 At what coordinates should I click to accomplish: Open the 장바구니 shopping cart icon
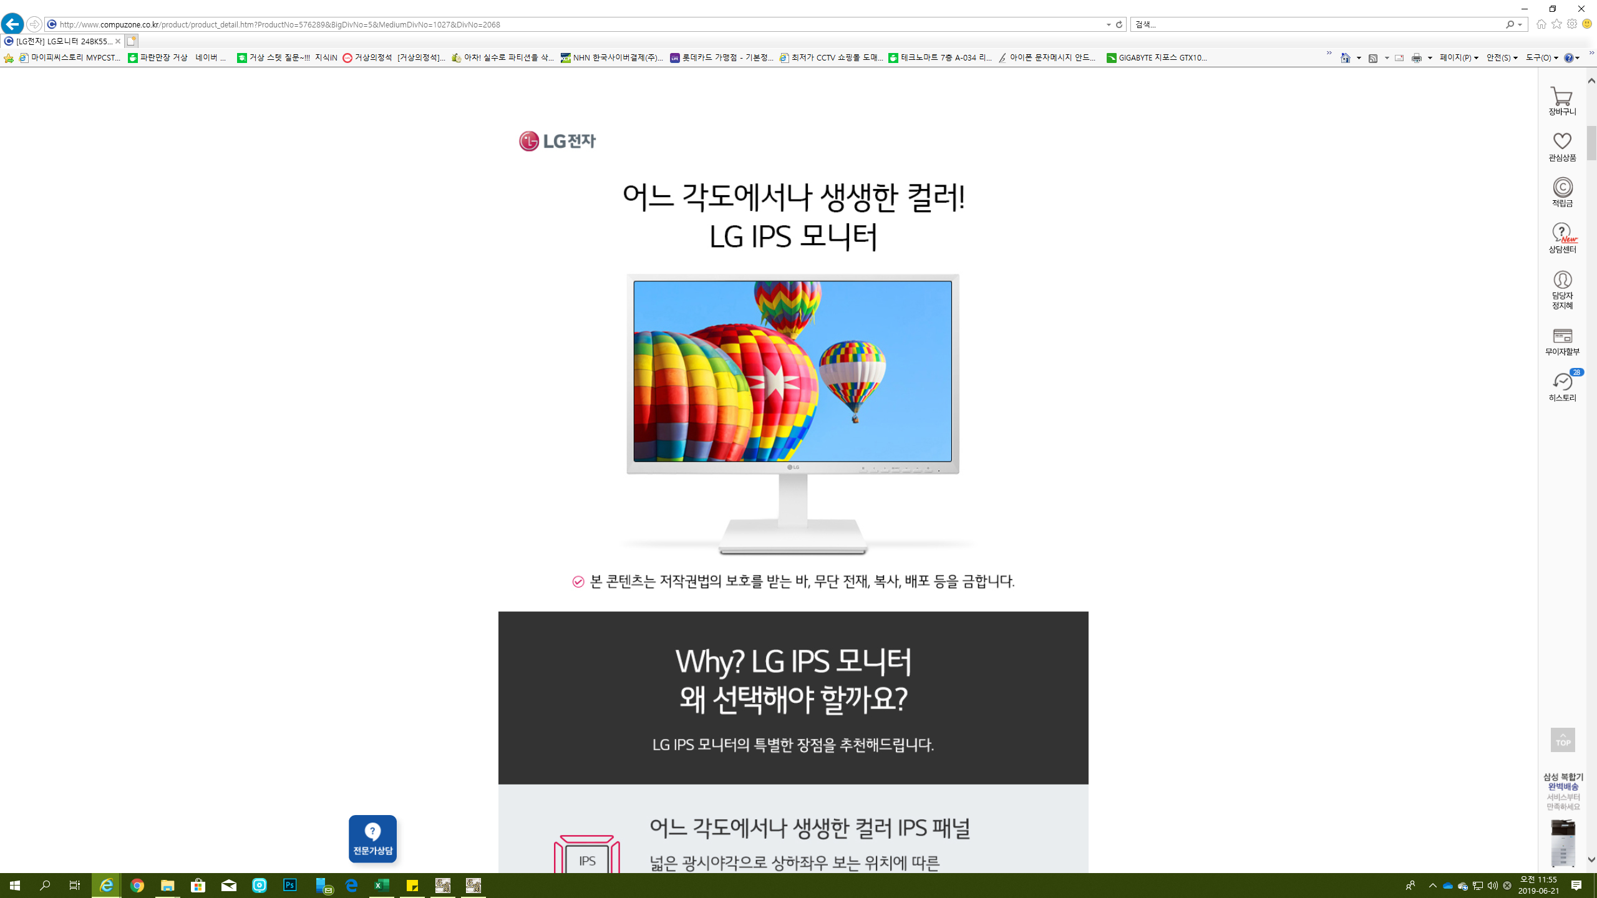pyautogui.click(x=1562, y=101)
